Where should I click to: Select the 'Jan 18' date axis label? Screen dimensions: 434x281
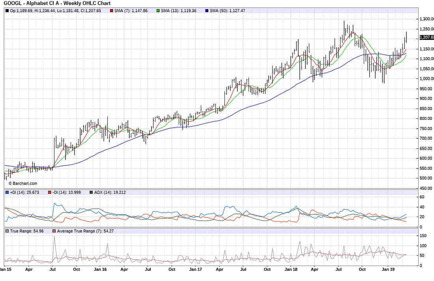(x=291, y=270)
